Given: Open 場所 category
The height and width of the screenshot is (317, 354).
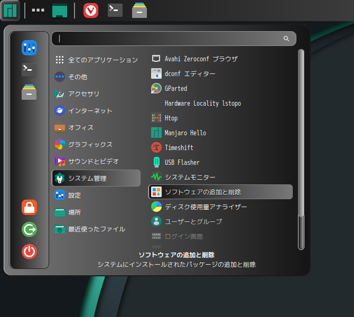Looking at the screenshot, I should (x=96, y=212).
